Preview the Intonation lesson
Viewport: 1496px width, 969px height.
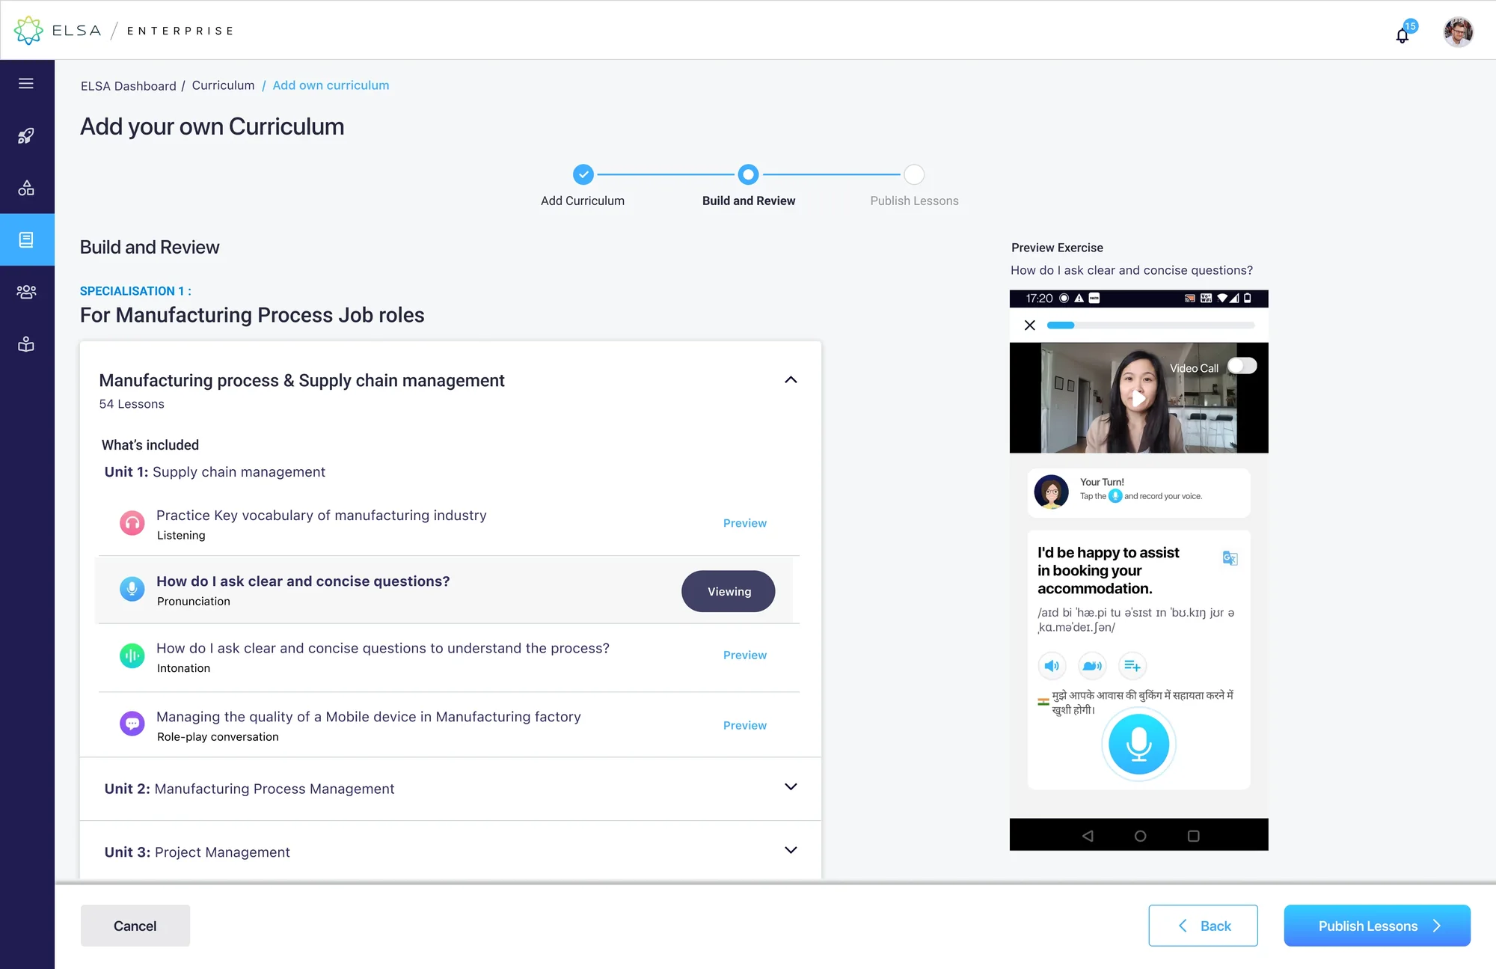pyautogui.click(x=745, y=655)
